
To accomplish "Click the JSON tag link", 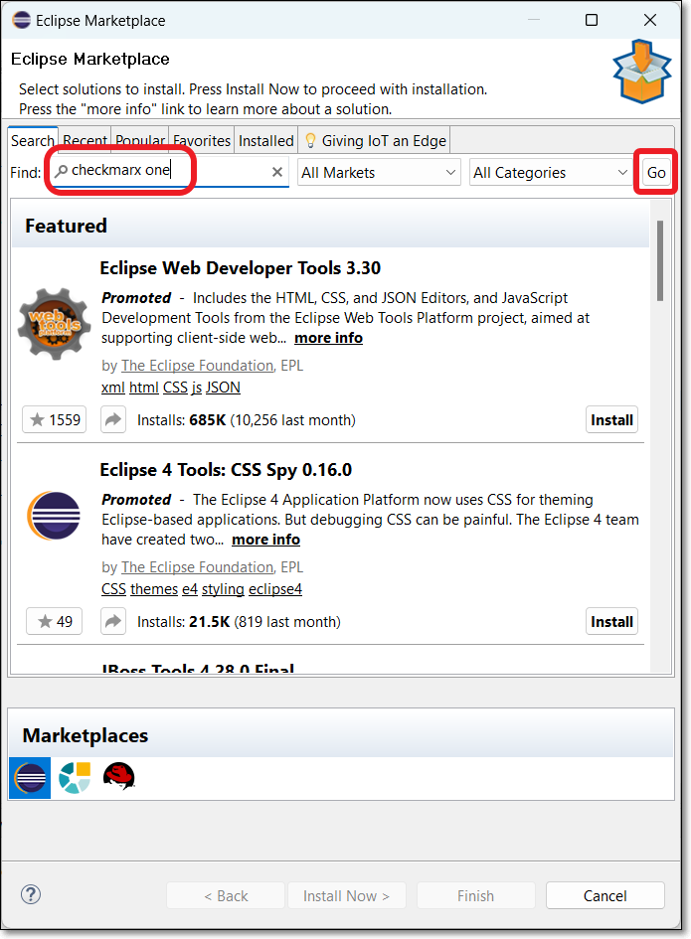I will pyautogui.click(x=223, y=388).
